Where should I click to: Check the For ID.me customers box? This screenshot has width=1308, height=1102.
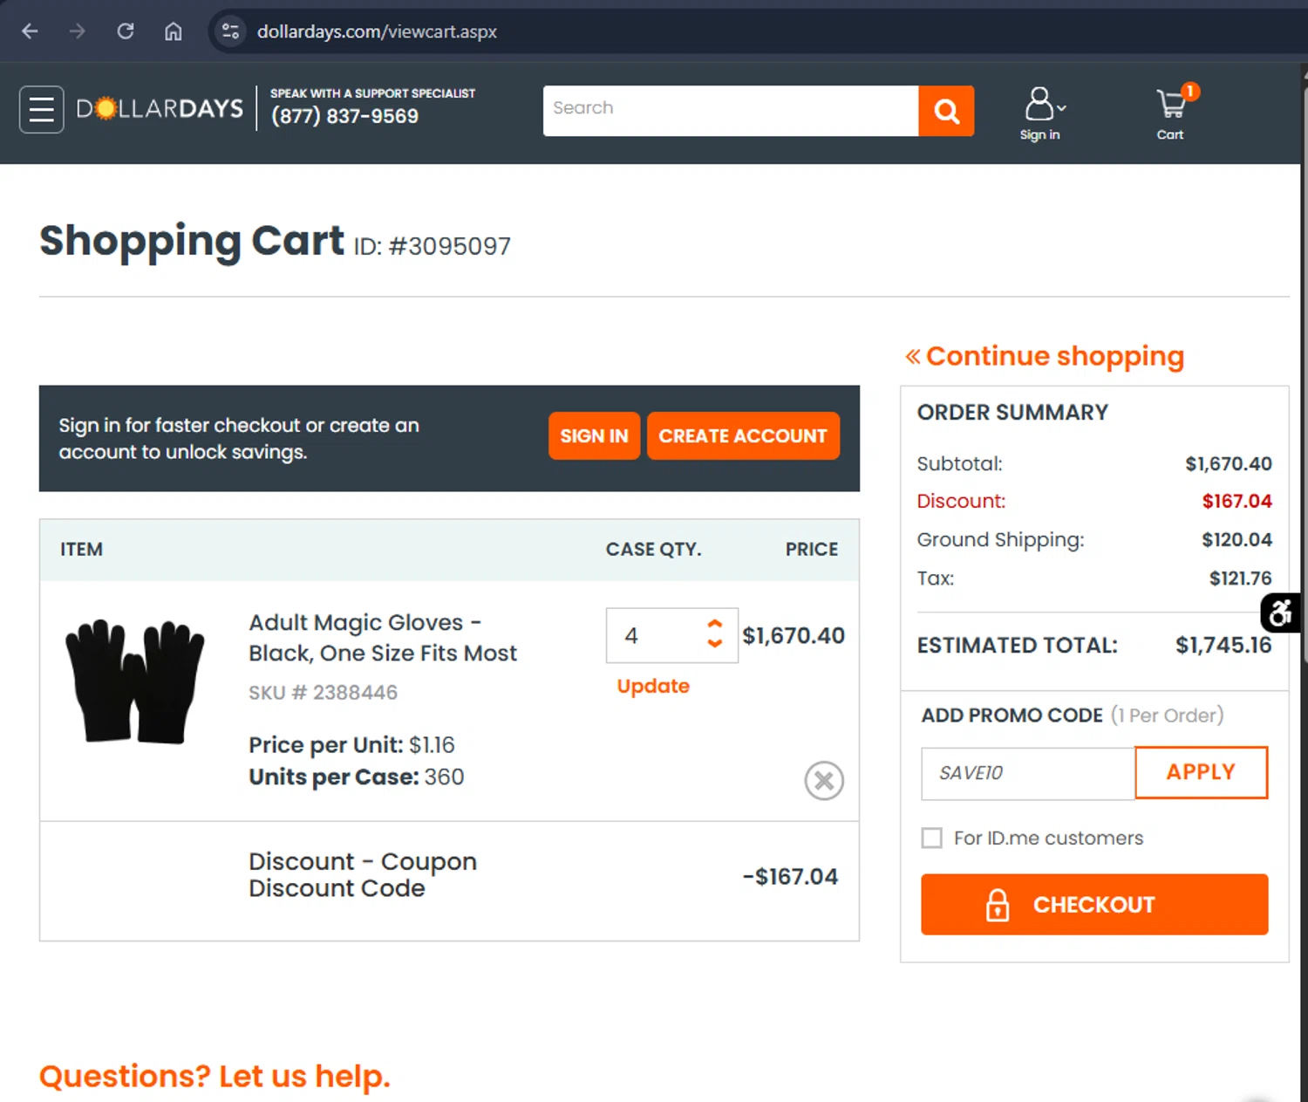[x=932, y=838]
